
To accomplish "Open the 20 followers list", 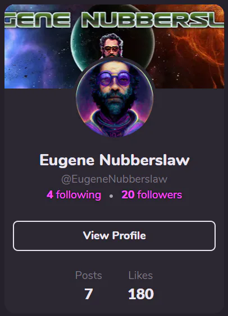I will pyautogui.click(x=152, y=195).
